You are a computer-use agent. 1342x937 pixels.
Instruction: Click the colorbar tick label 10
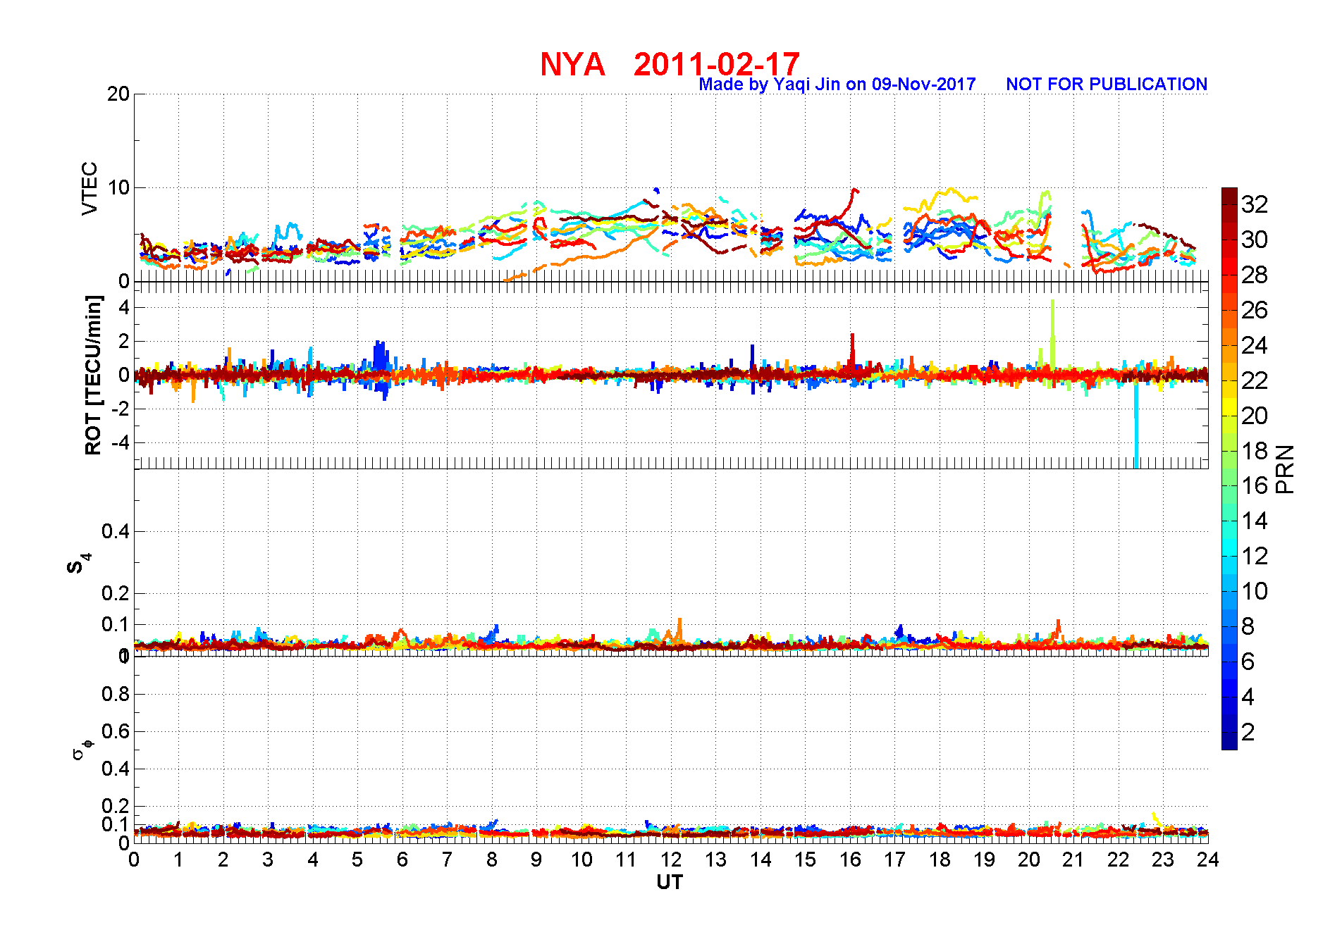point(1255,591)
